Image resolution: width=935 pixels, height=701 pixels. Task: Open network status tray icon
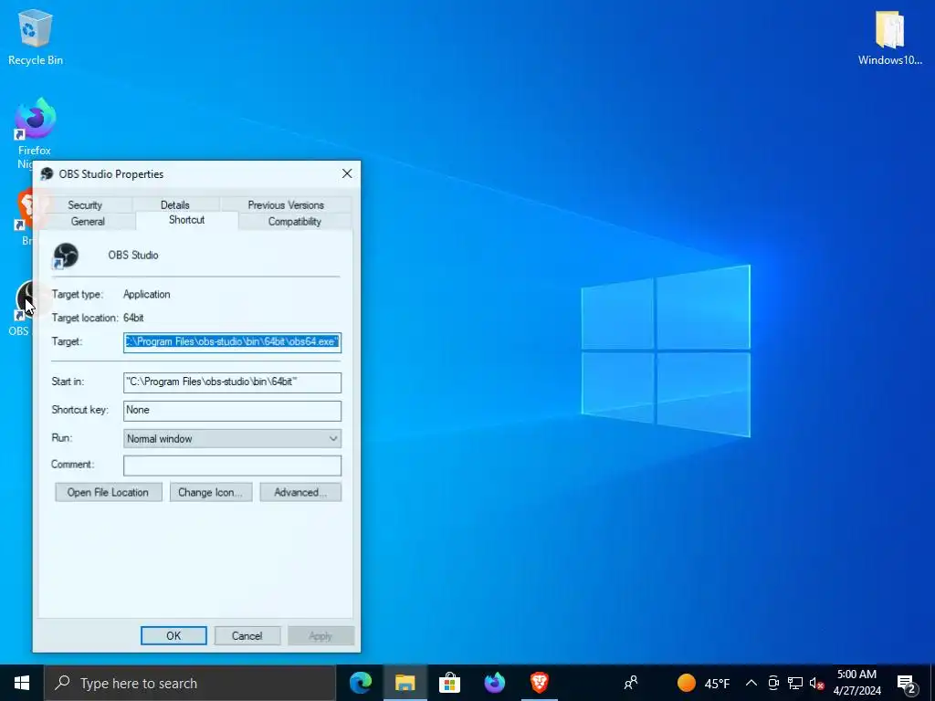click(795, 683)
